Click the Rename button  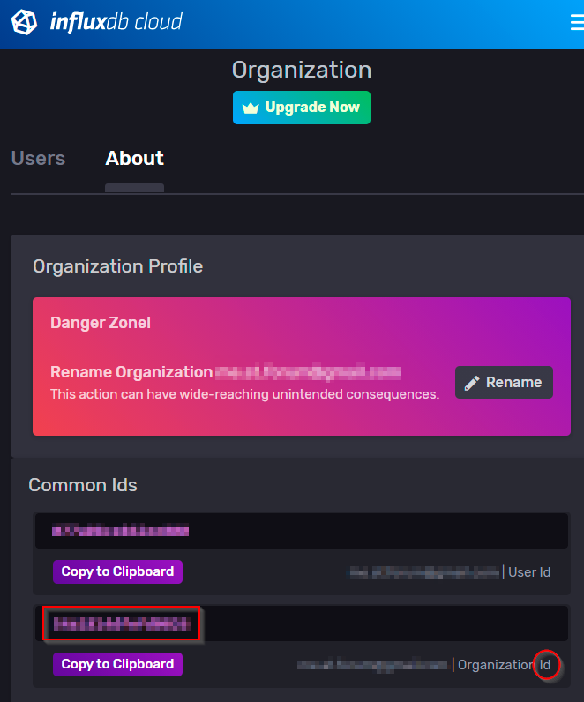[x=504, y=383]
